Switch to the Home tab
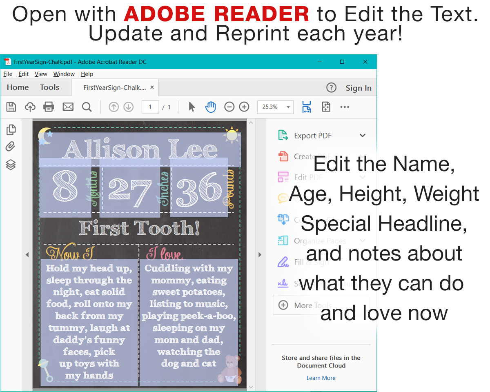Image resolution: width=490 pixels, height=392 pixels. pyautogui.click(x=18, y=87)
